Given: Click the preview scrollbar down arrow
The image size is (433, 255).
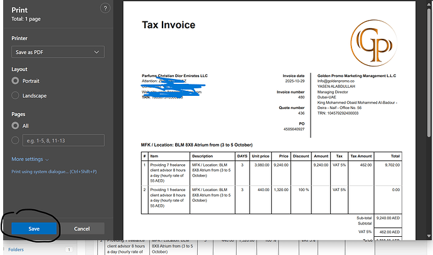Looking at the screenshot, I should [x=429, y=236].
